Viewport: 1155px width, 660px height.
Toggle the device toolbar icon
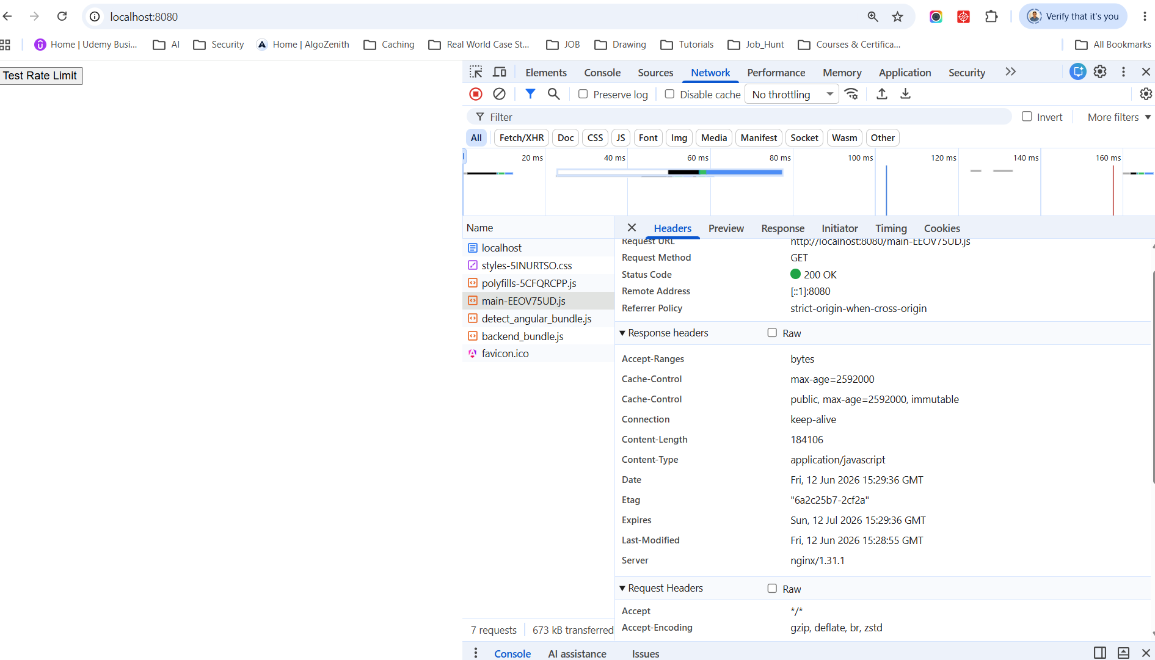pos(500,72)
